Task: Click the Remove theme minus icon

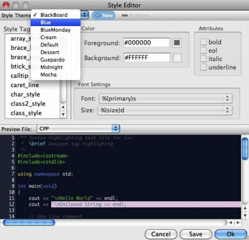Action: (x=125, y=16)
